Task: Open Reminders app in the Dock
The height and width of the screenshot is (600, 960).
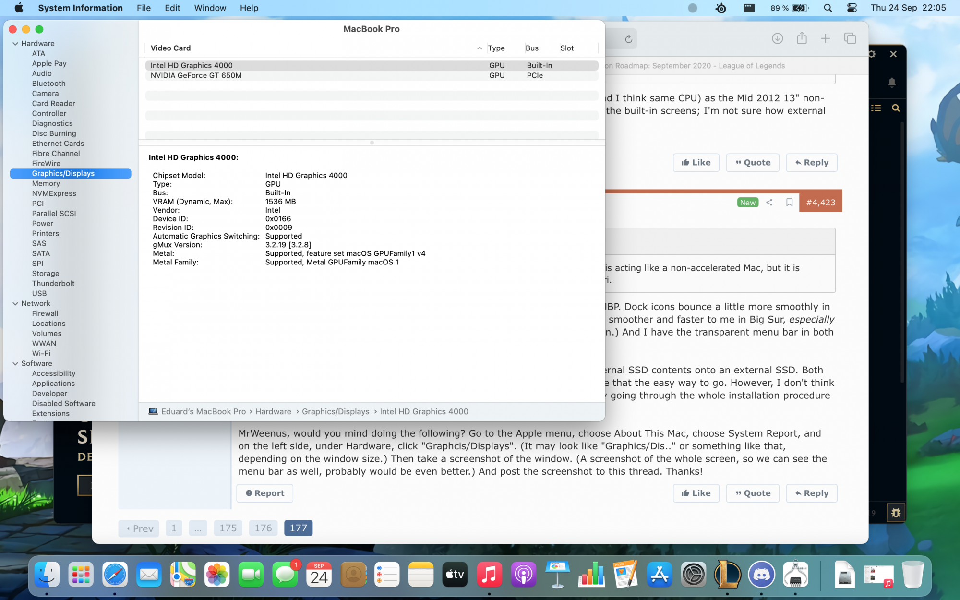Action: click(387, 575)
